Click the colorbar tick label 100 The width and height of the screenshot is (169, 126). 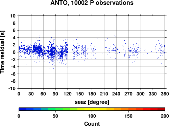(92, 116)
